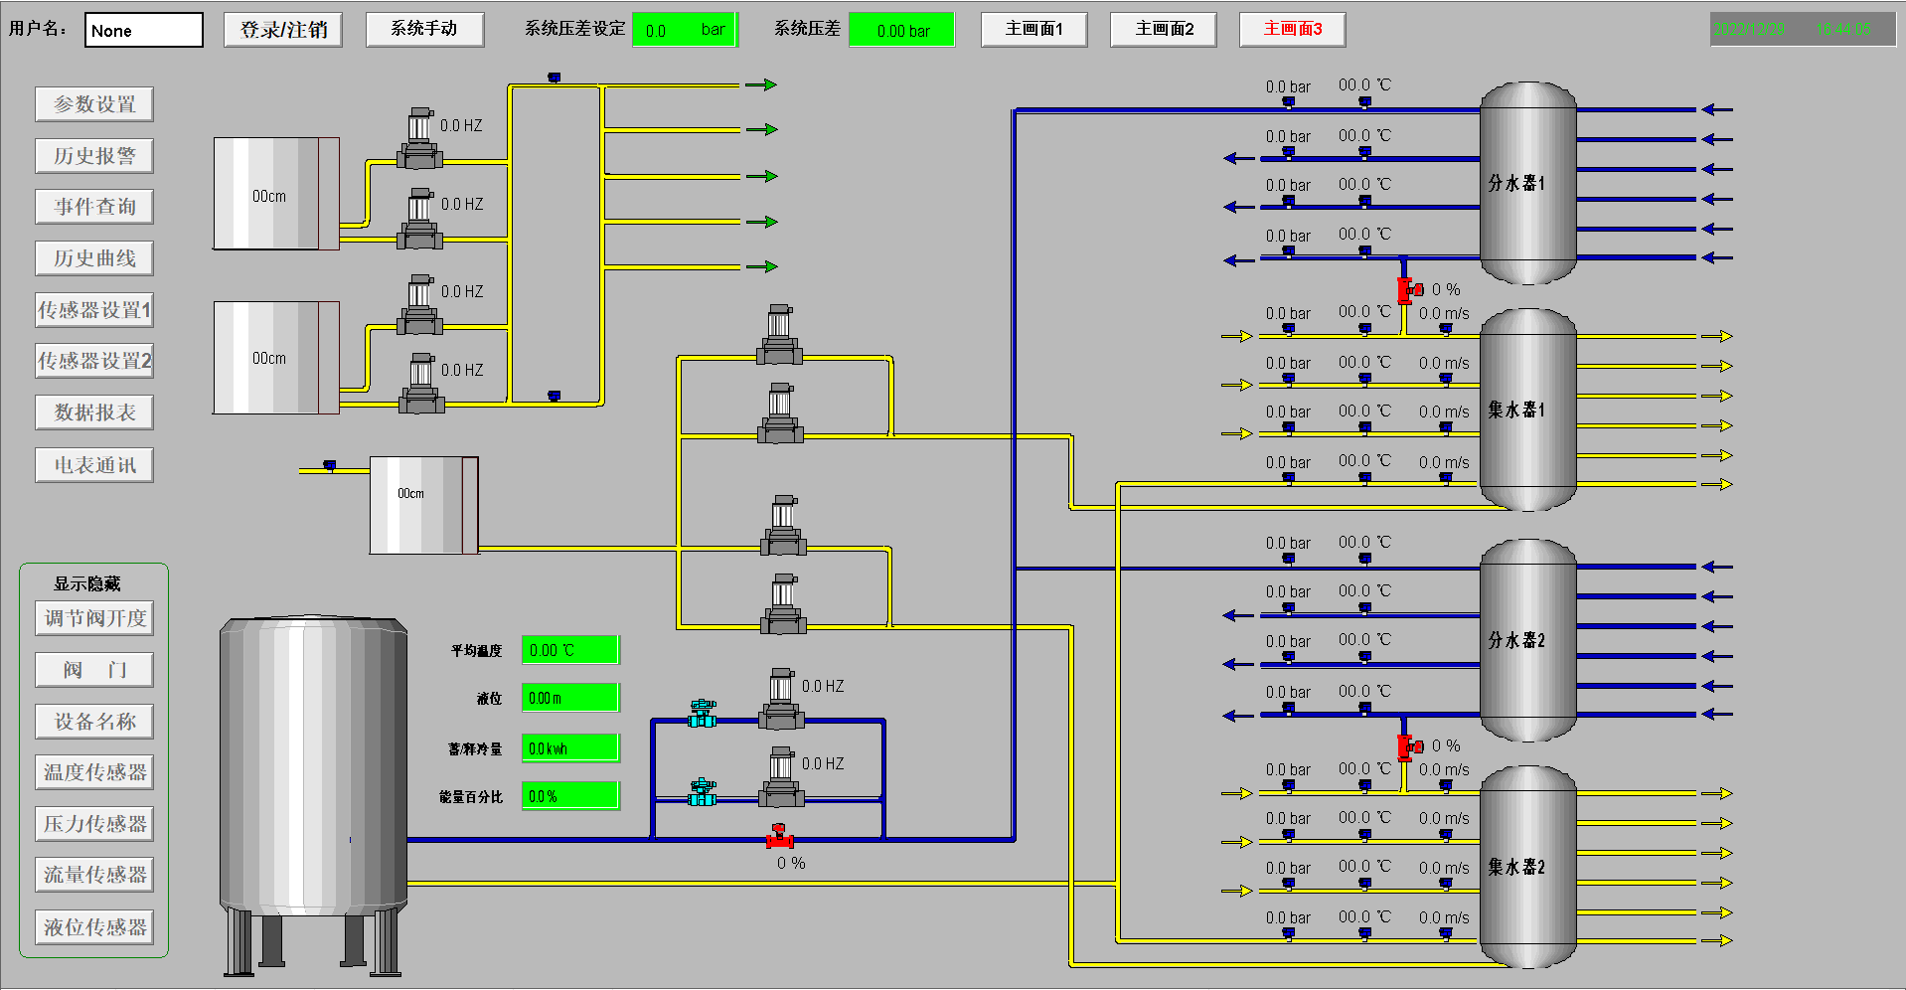Click the 分水器2 distributor vessel
The width and height of the screenshot is (1906, 990).
1527,640
